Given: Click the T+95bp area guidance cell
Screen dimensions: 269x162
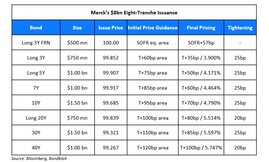Looking at the screenshot, I should [x=152, y=103].
